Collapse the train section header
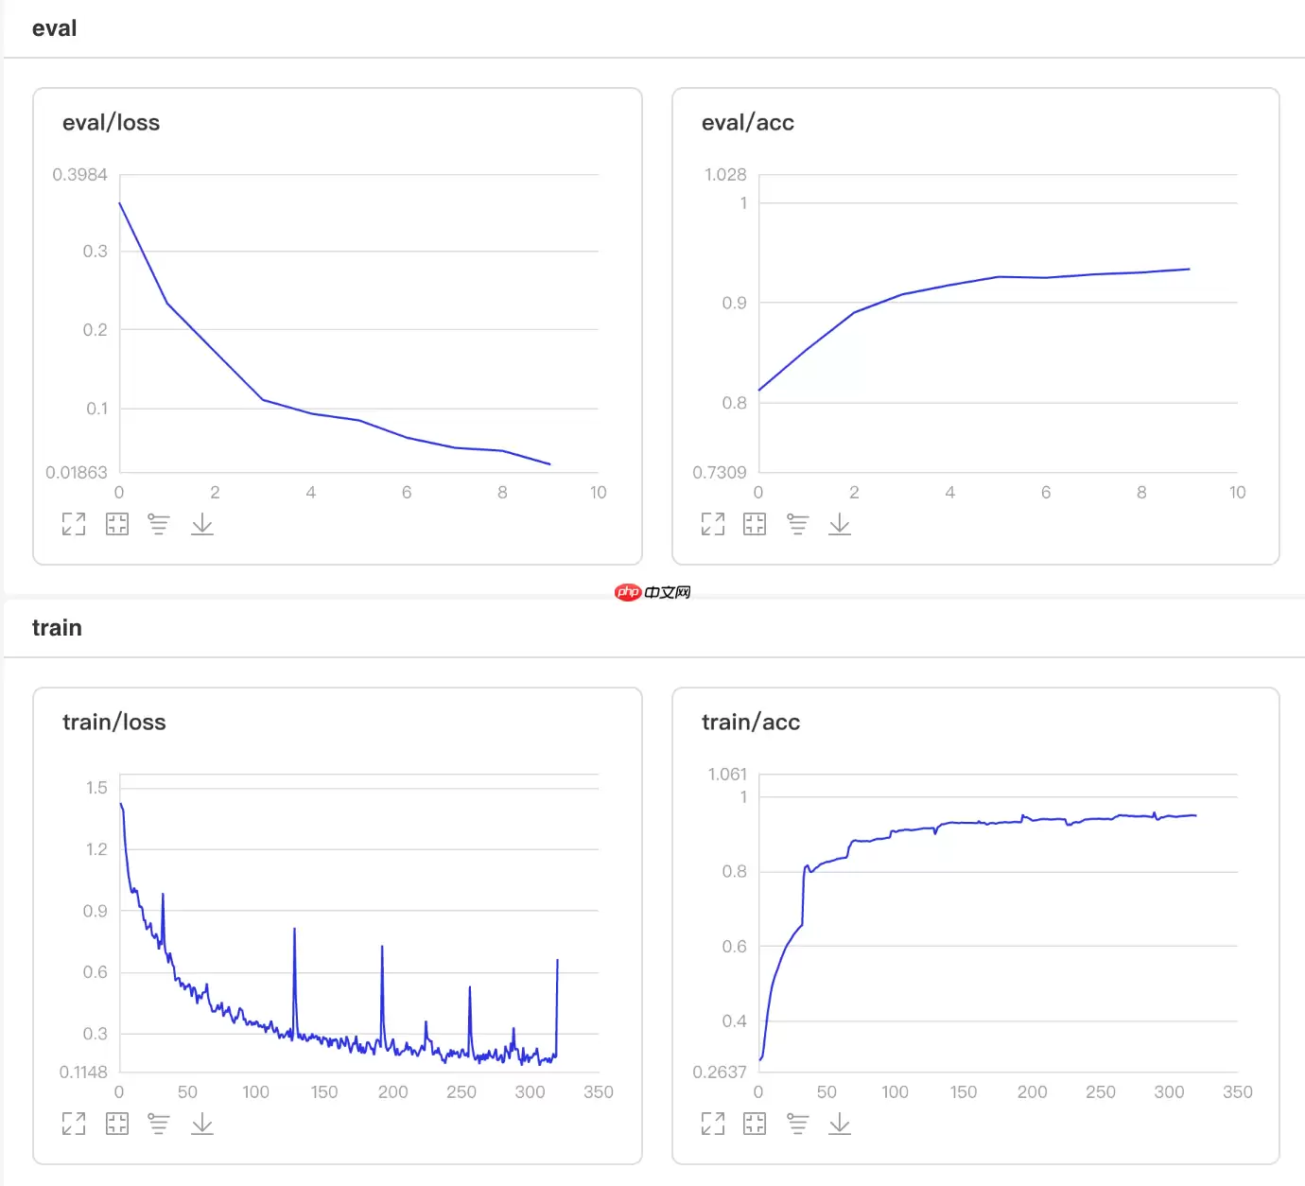Image resolution: width=1305 pixels, height=1186 pixels. pyautogui.click(x=57, y=628)
